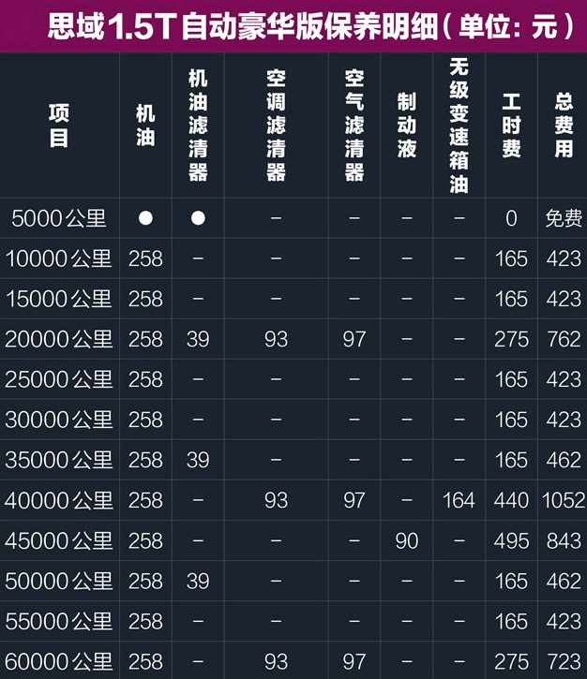Select the 20000公里 row label
The width and height of the screenshot is (587, 679).
59,339
